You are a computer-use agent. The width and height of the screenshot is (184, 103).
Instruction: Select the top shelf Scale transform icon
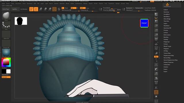point(45,9)
